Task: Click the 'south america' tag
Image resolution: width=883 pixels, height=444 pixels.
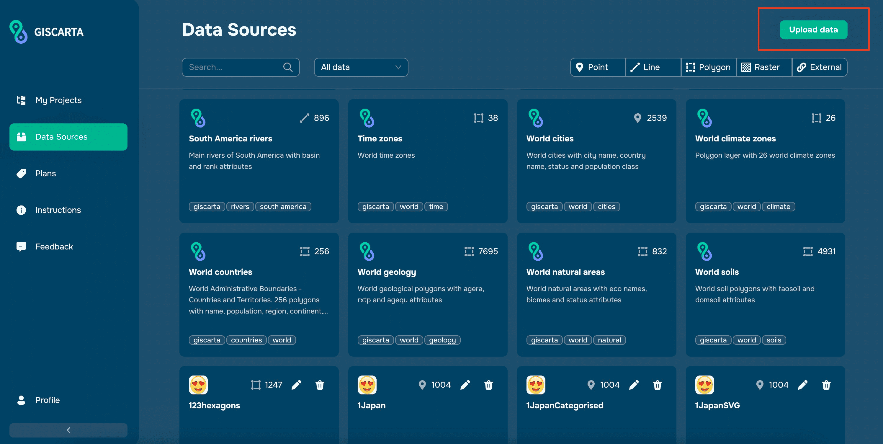Action: tap(283, 206)
